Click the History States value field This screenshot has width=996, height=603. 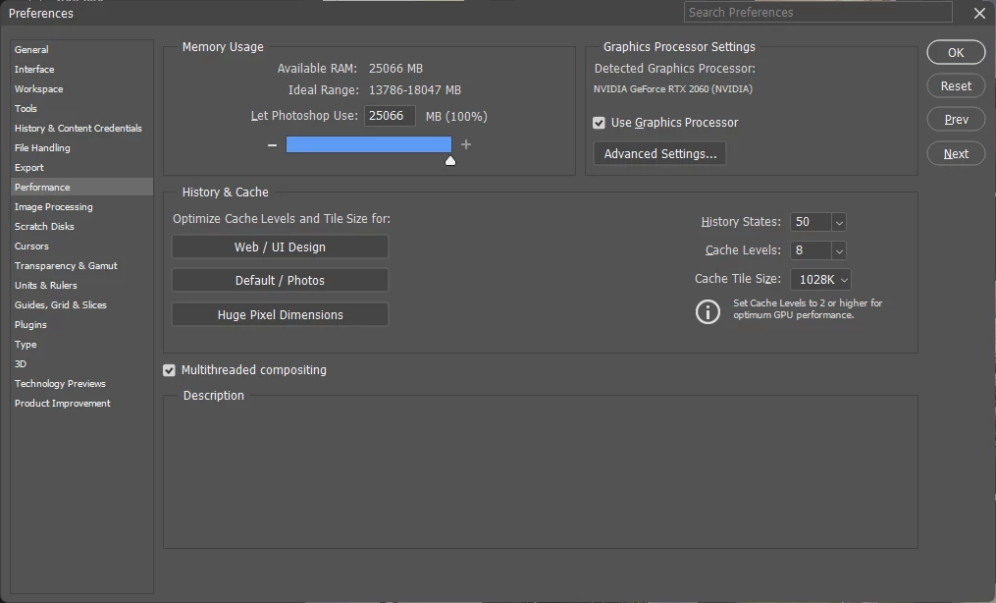coord(811,222)
